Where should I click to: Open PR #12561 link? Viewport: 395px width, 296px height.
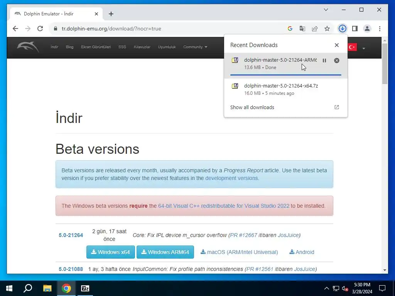click(x=260, y=269)
